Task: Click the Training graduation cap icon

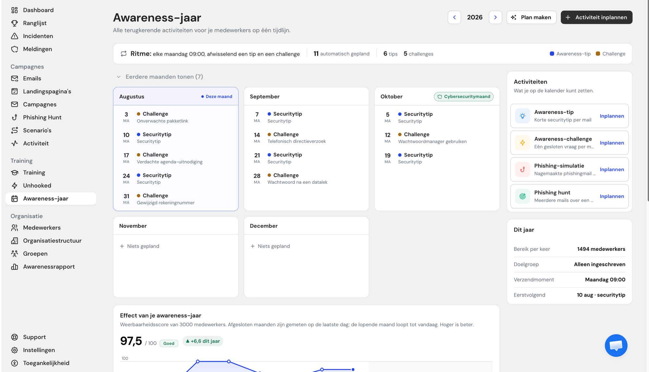Action: [x=15, y=172]
